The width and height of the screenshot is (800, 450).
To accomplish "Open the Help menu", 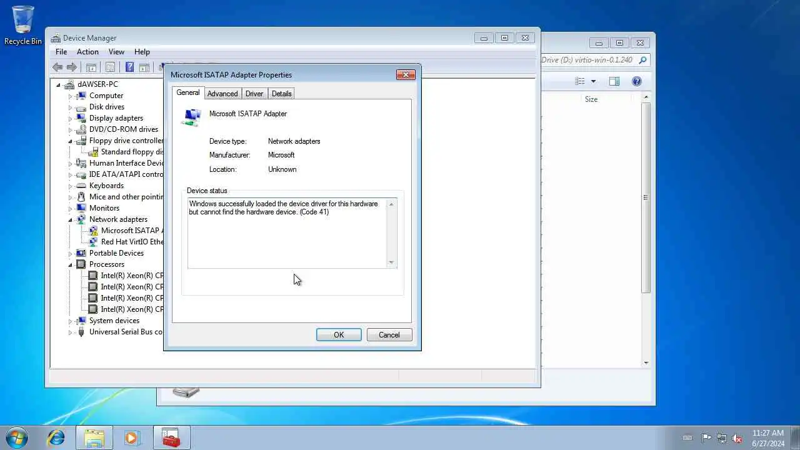I will coord(142,52).
